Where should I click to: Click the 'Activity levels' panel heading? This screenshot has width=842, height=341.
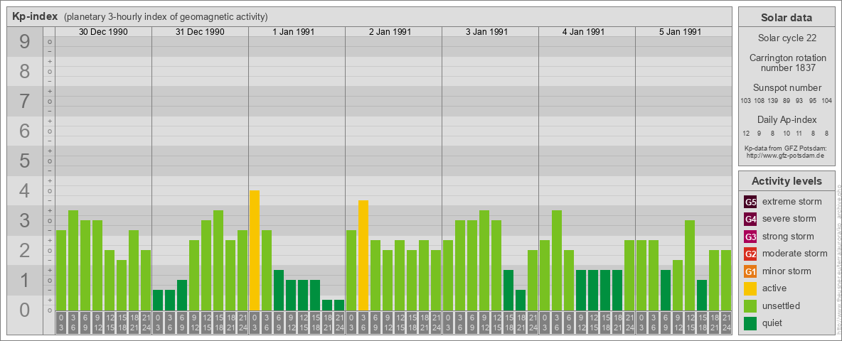[x=787, y=181]
